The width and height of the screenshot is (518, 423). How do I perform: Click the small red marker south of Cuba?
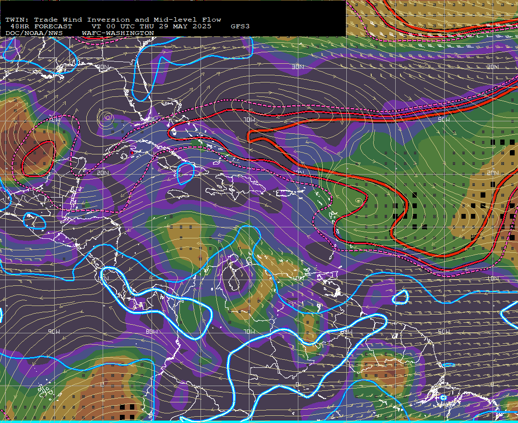[x=132, y=153]
